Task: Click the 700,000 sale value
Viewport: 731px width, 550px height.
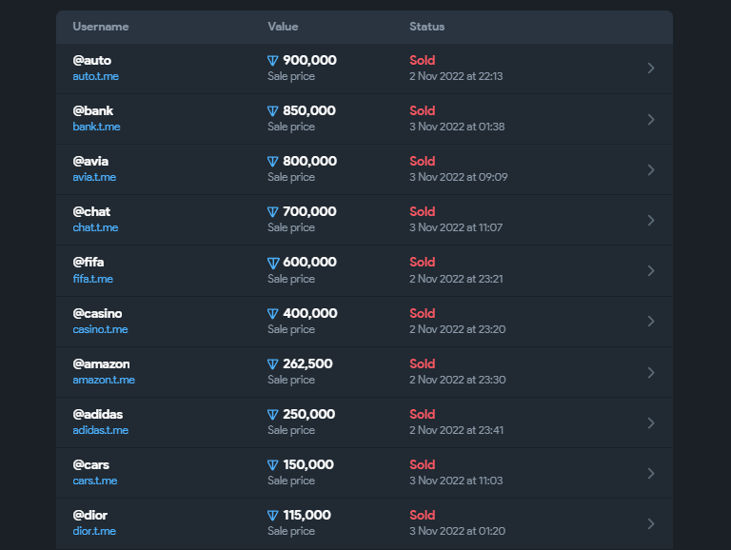Action: pos(309,211)
